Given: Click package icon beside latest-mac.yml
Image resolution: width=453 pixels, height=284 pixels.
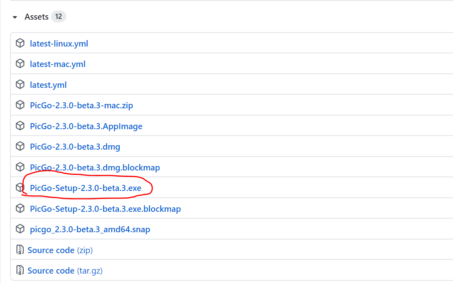Looking at the screenshot, I should pyautogui.click(x=20, y=63).
